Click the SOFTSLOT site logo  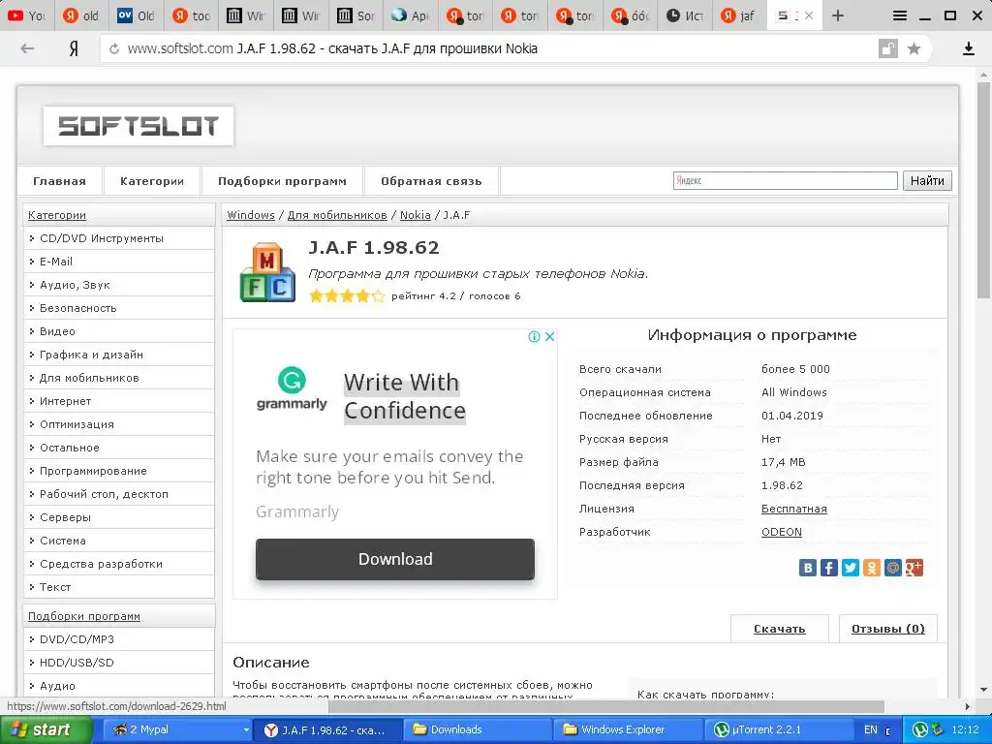139,126
